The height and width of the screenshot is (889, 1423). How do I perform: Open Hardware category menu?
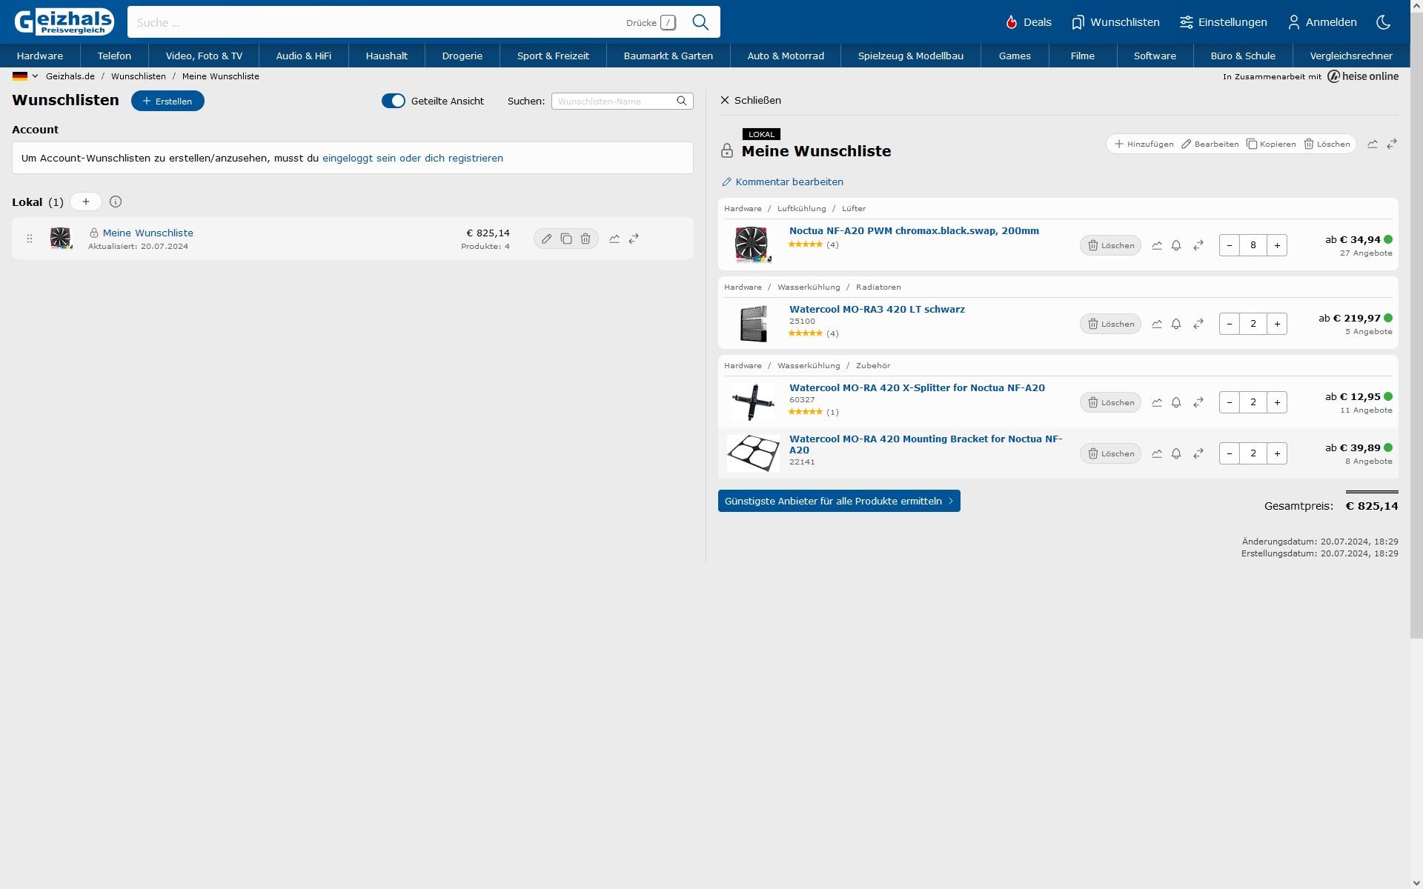(x=40, y=56)
